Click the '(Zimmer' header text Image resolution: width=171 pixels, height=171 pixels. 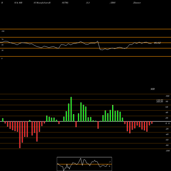(137, 3)
